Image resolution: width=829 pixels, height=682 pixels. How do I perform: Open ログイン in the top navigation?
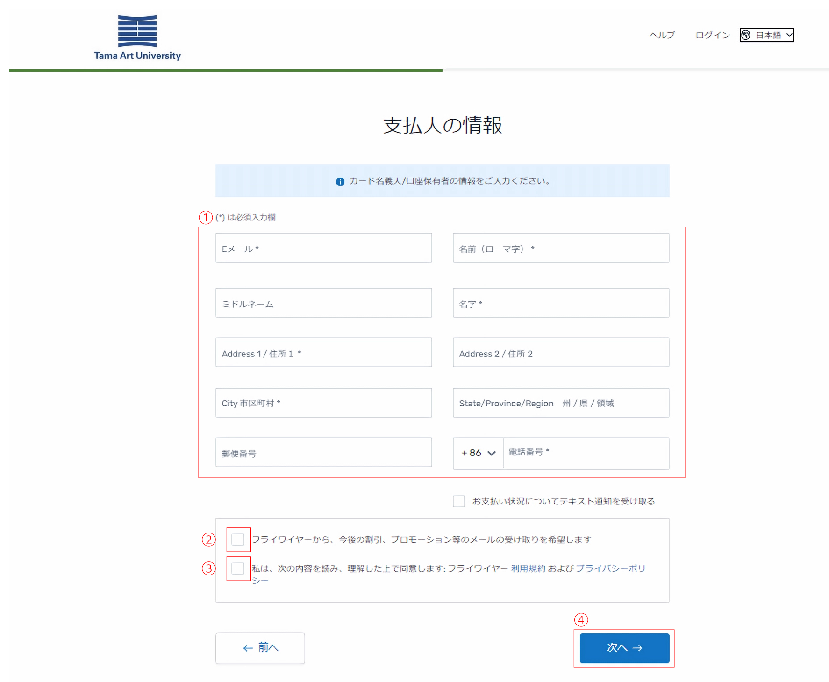tap(712, 35)
